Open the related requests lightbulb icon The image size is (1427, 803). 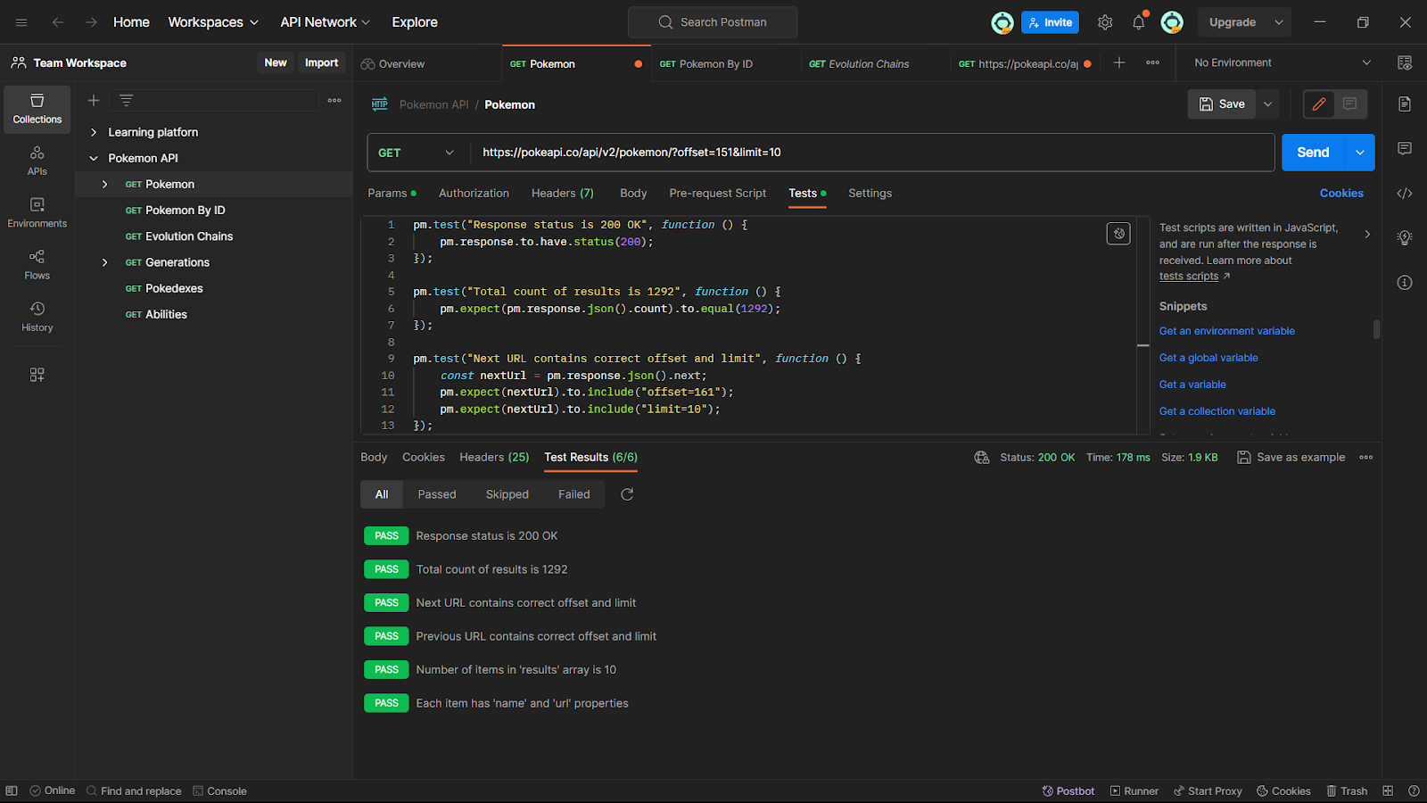pos(1405,237)
